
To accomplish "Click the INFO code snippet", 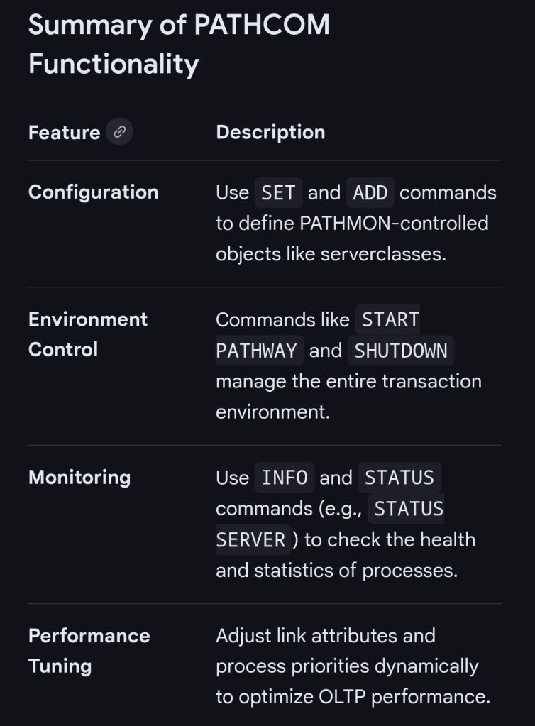I will coord(284,478).
